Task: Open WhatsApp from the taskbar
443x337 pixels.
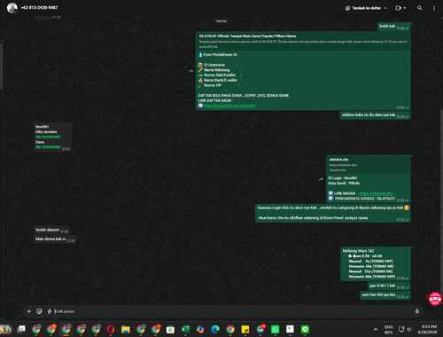Action: [x=275, y=329]
